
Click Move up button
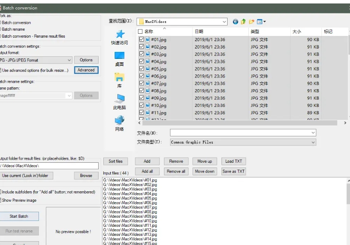[205, 161]
